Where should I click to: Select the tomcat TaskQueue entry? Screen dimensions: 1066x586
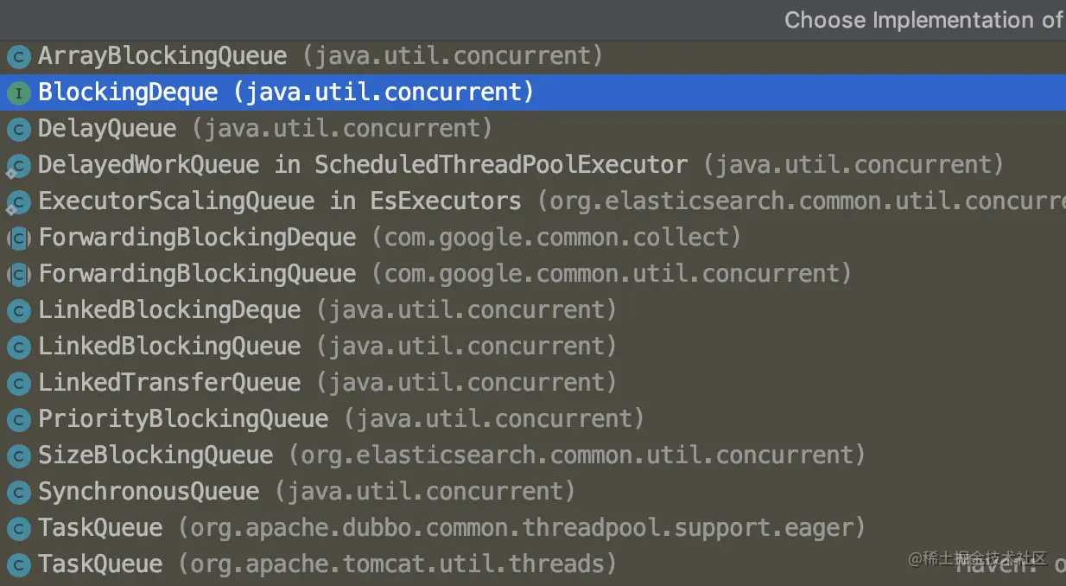tap(100, 565)
